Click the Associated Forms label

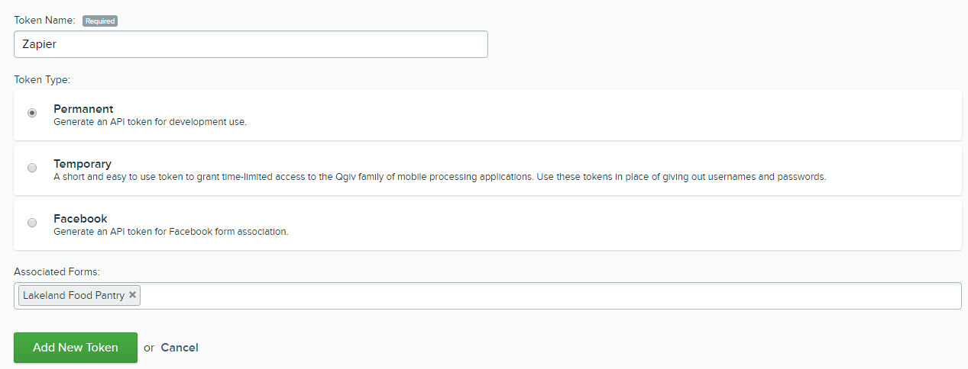tap(57, 271)
